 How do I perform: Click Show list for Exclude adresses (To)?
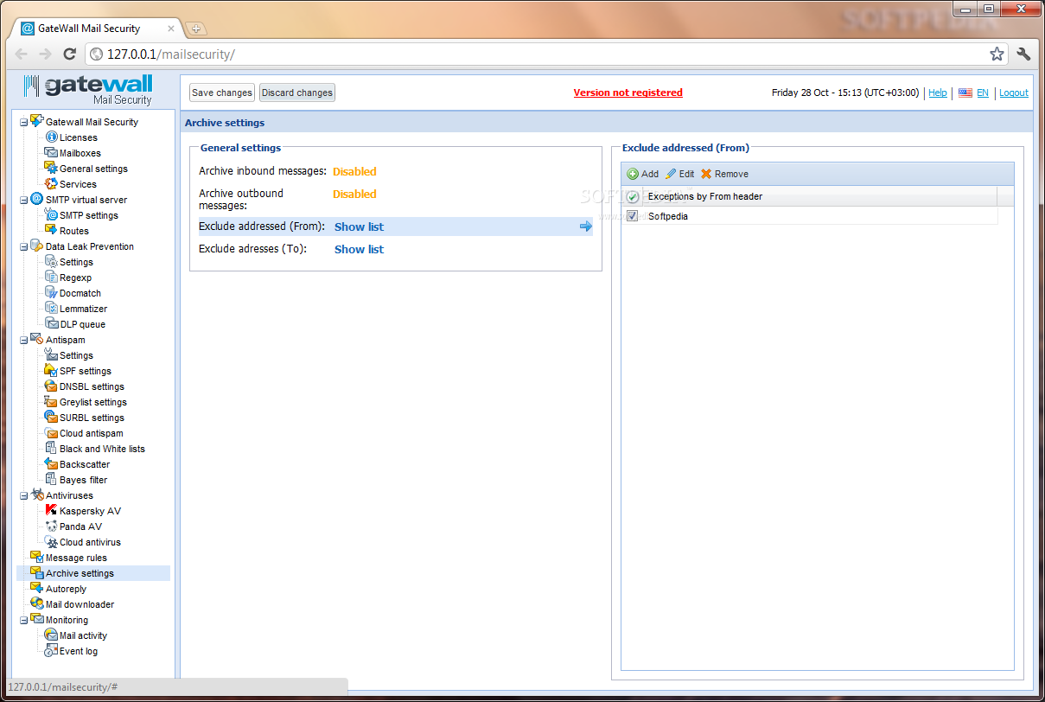point(359,249)
